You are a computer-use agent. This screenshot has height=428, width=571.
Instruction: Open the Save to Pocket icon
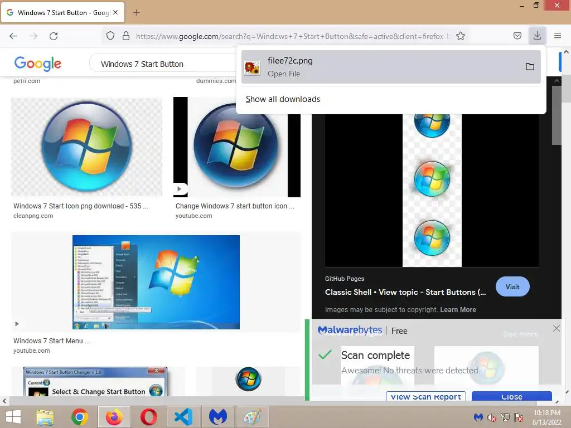point(517,36)
